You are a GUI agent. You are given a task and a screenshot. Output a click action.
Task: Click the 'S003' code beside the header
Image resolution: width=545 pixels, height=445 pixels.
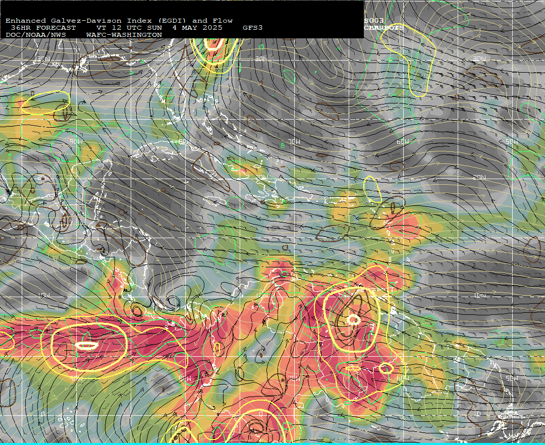coord(374,21)
